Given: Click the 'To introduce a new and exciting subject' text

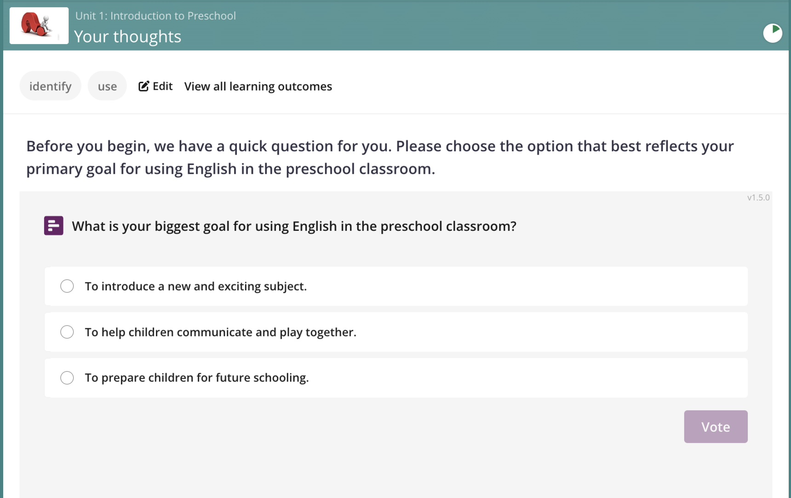Looking at the screenshot, I should tap(195, 286).
